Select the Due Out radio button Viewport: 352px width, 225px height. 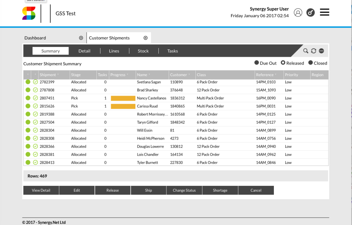(257, 63)
